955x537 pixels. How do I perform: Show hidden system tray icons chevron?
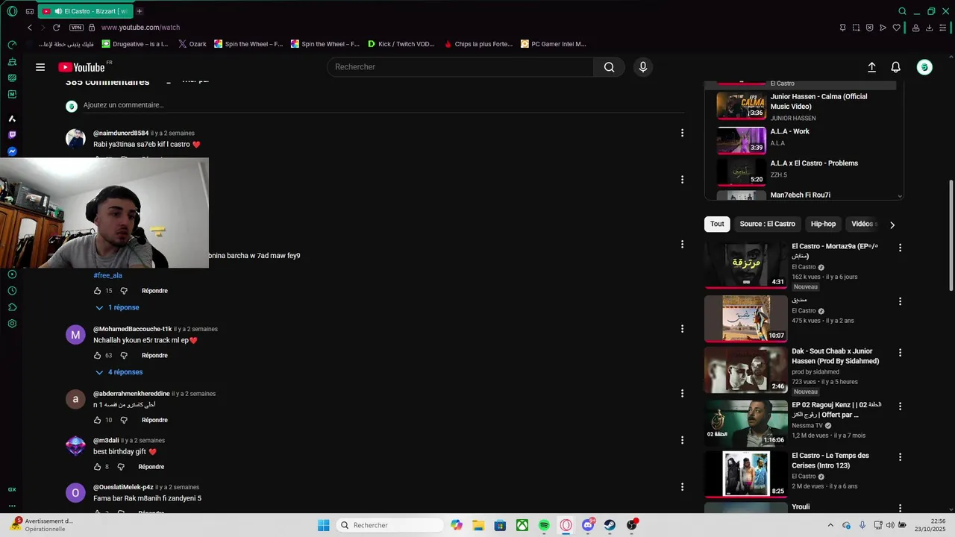click(x=831, y=525)
